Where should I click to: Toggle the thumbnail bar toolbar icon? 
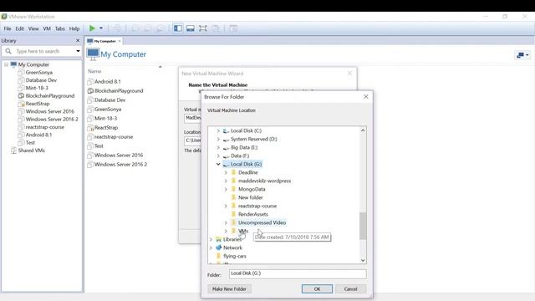191,28
